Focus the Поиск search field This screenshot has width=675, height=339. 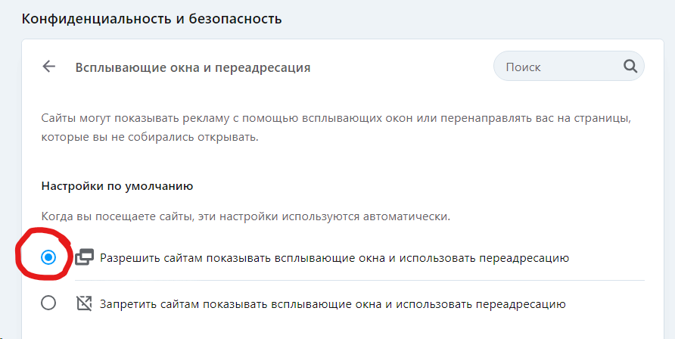pos(568,67)
